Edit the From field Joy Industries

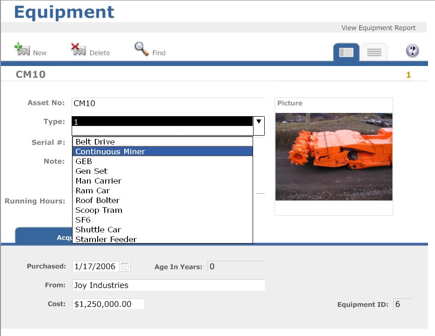(x=168, y=285)
